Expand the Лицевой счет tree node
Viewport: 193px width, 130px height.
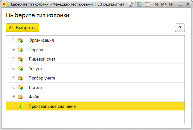click(14, 59)
